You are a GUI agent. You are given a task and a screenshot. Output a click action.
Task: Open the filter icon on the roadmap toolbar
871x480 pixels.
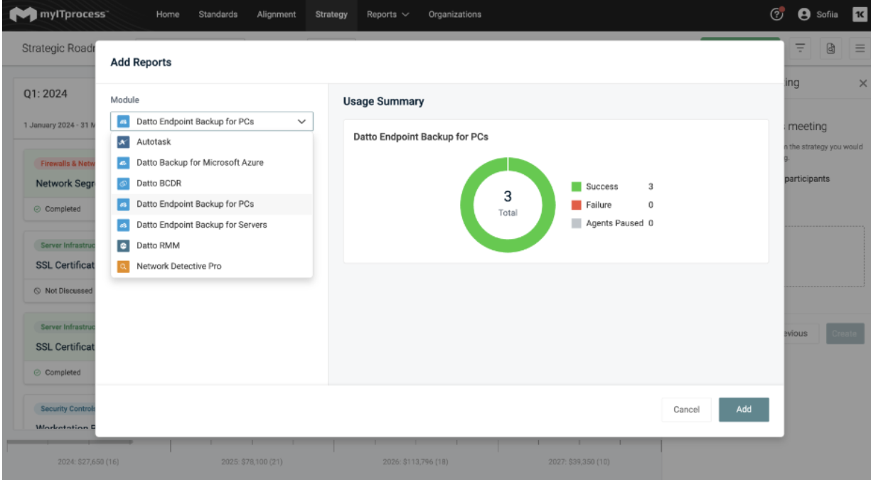[x=801, y=48]
